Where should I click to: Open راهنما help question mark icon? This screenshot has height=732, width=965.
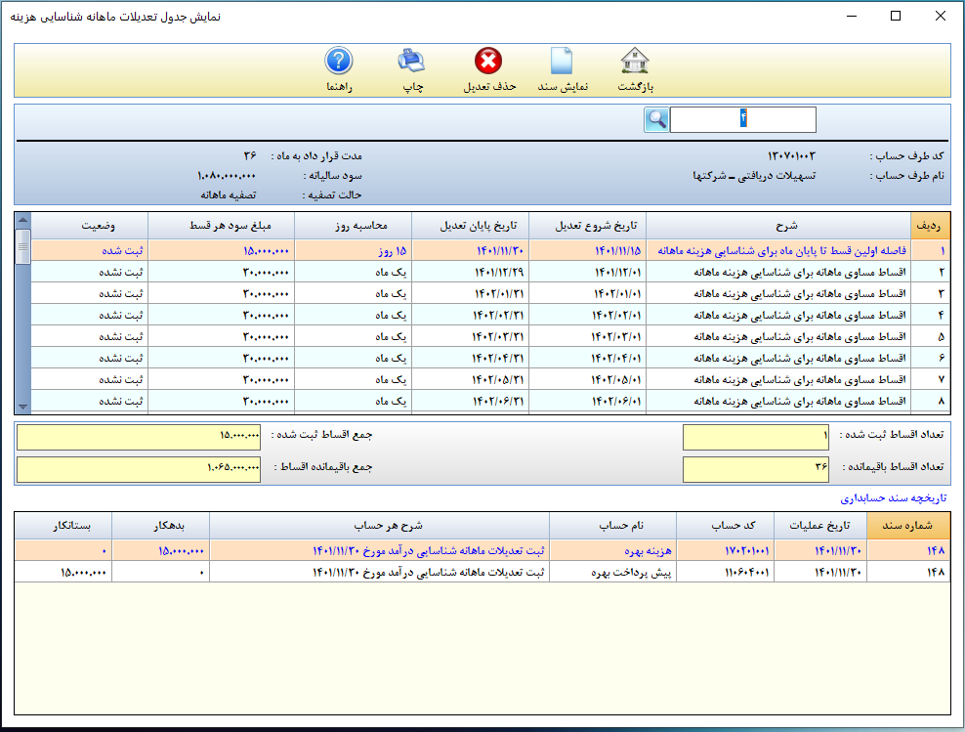pyautogui.click(x=338, y=63)
